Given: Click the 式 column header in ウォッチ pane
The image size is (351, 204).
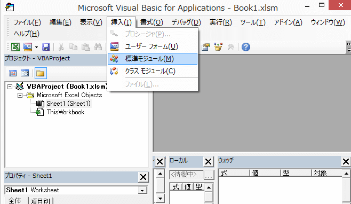Looking at the screenshot, I should point(234,173).
